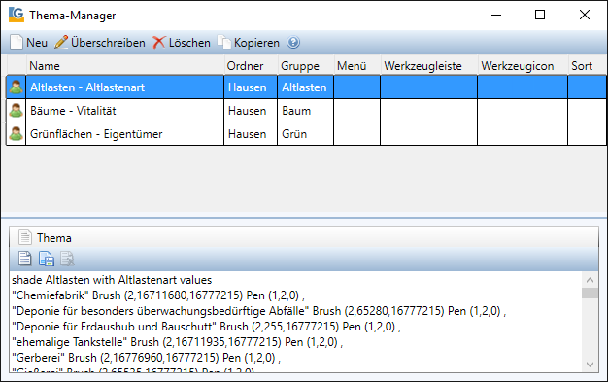
Task: Click the greyed delete-document icon in Thema toolbar
Action: tap(67, 259)
